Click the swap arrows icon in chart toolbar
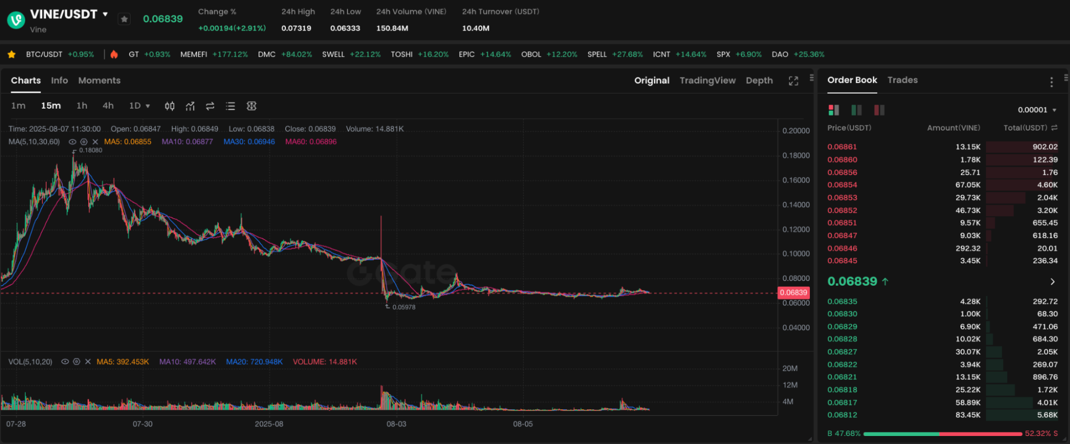 [x=210, y=106]
